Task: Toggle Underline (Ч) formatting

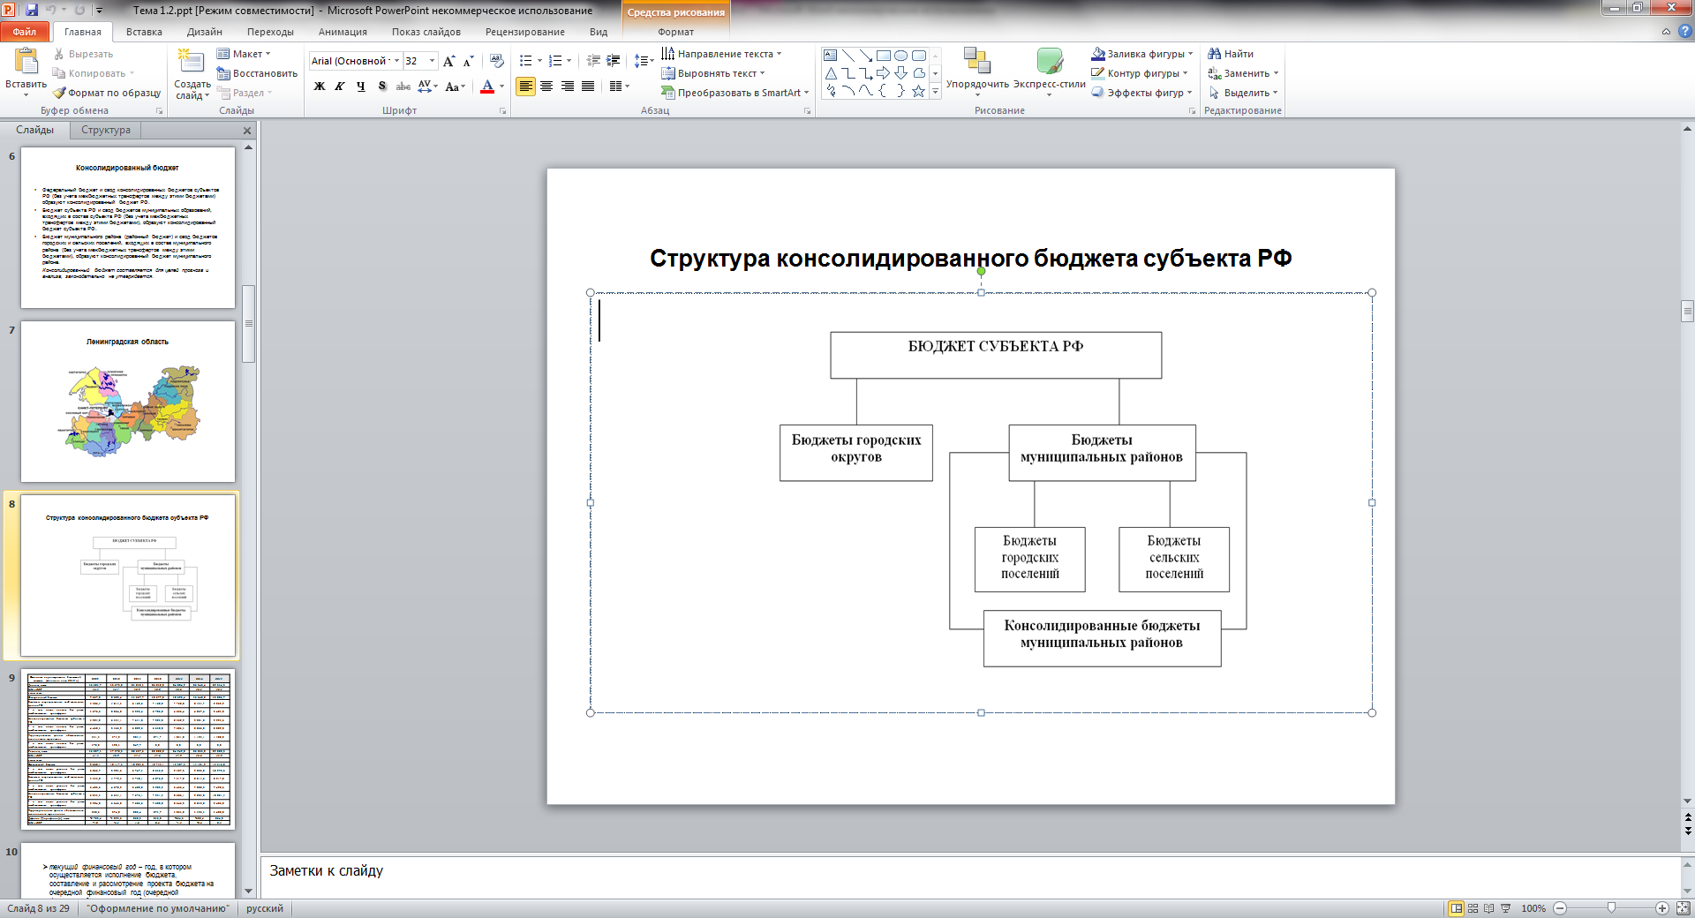Action: [361, 86]
